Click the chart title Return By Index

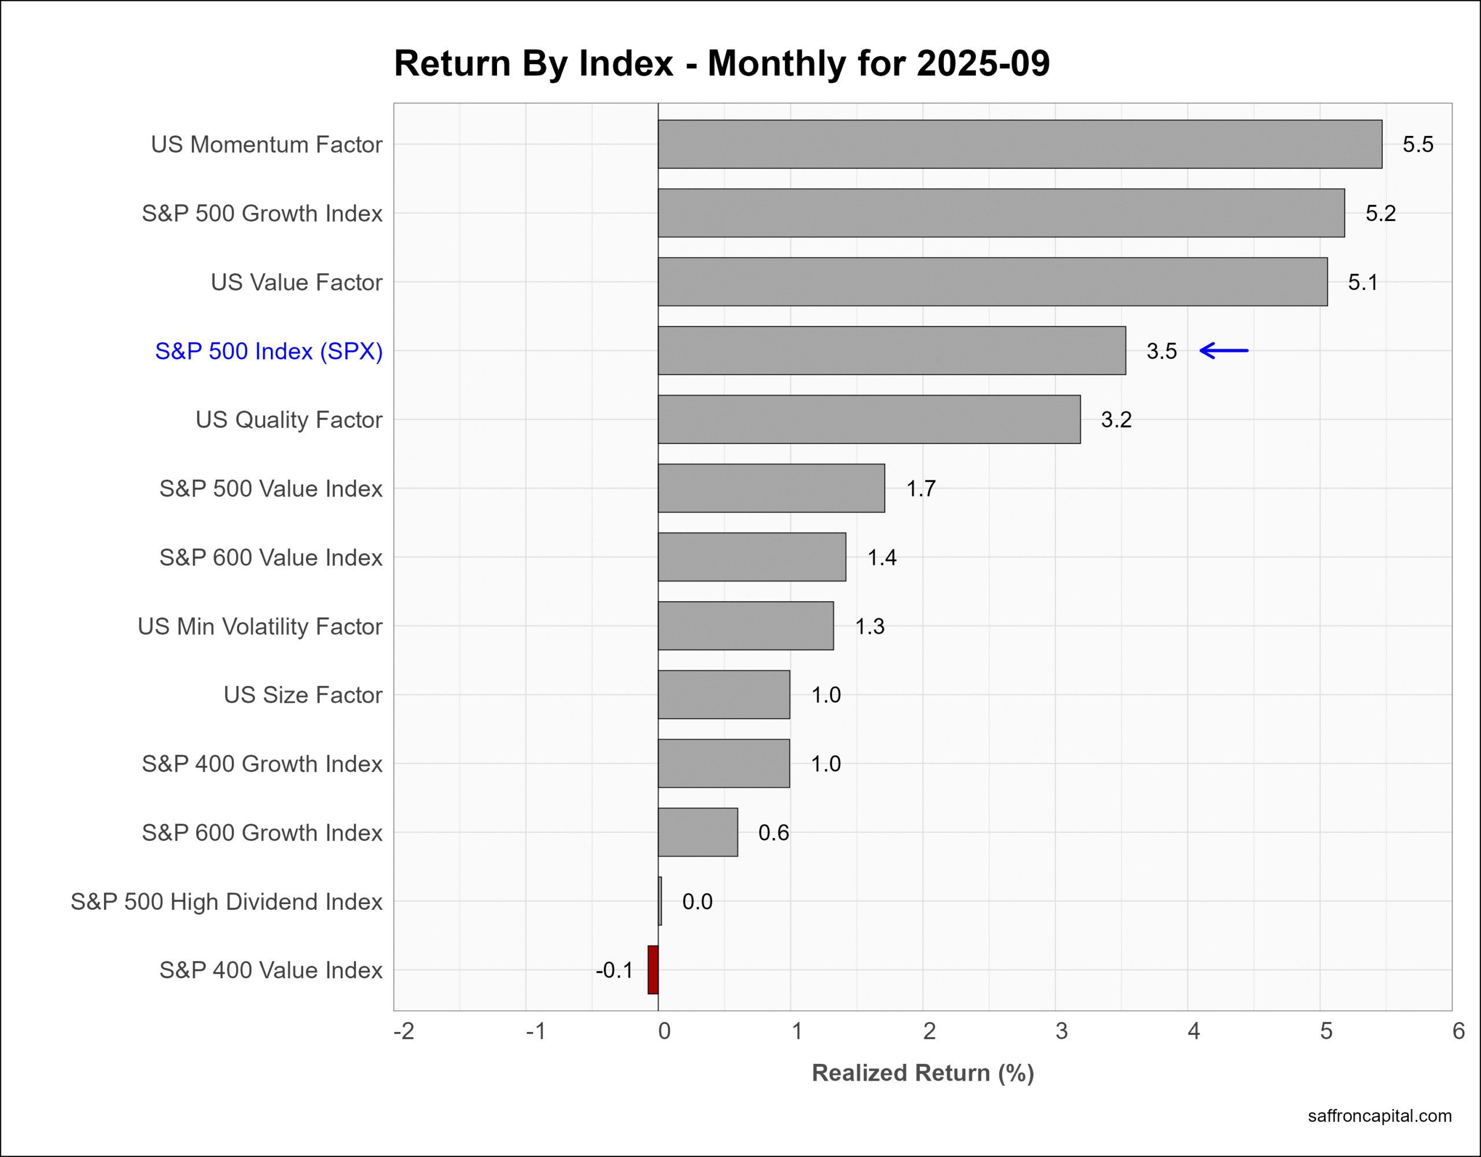721,64
